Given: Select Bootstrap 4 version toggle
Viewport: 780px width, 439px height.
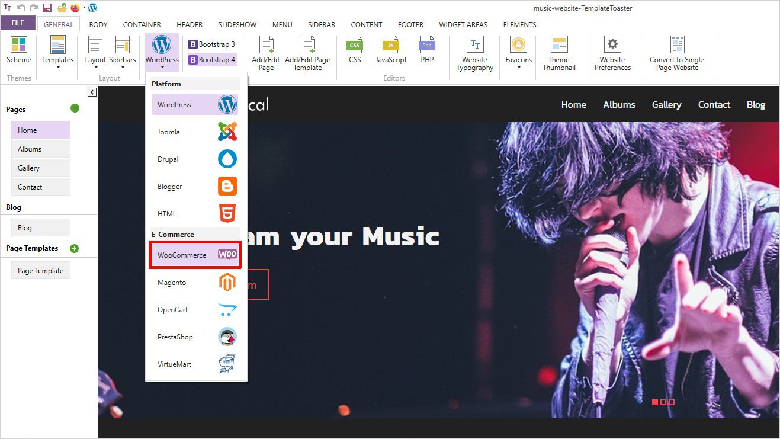Looking at the screenshot, I should [x=212, y=60].
